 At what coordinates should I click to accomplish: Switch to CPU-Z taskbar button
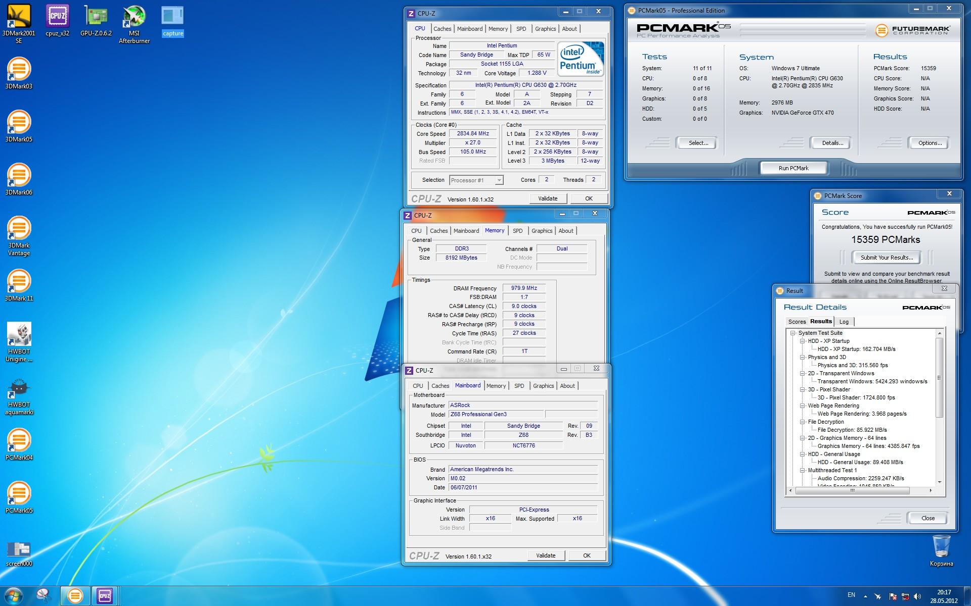pyautogui.click(x=105, y=596)
